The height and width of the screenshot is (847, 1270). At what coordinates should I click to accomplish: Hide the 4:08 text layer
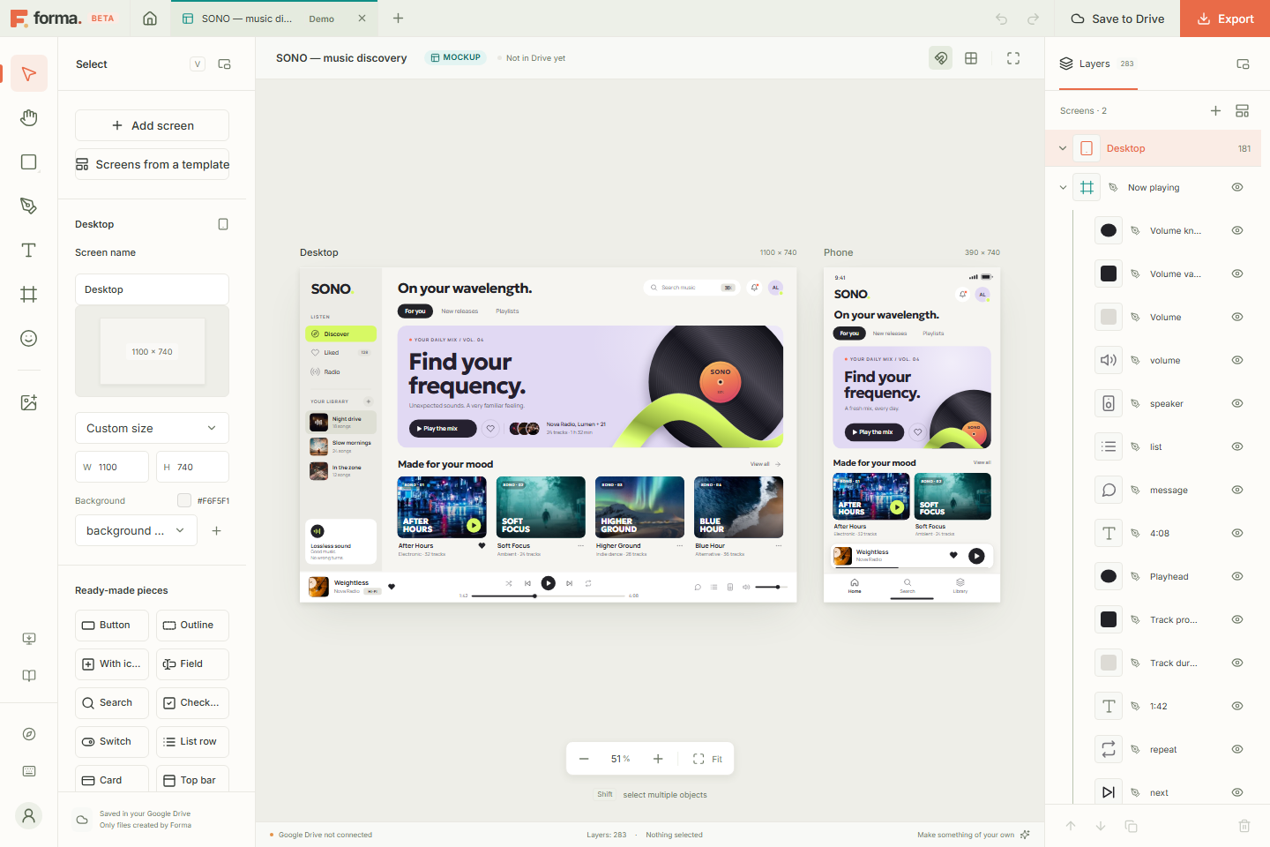click(1237, 533)
